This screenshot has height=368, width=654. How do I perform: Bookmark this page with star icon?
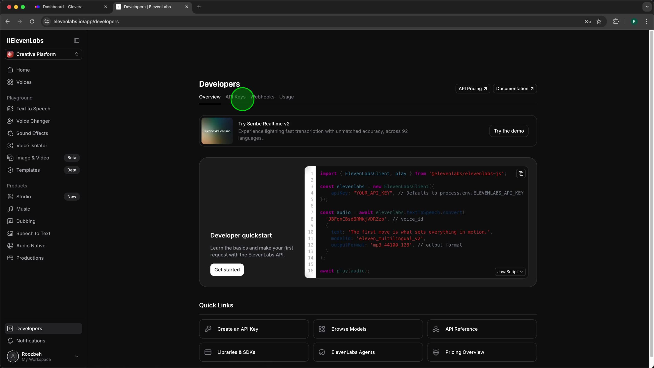(x=599, y=21)
